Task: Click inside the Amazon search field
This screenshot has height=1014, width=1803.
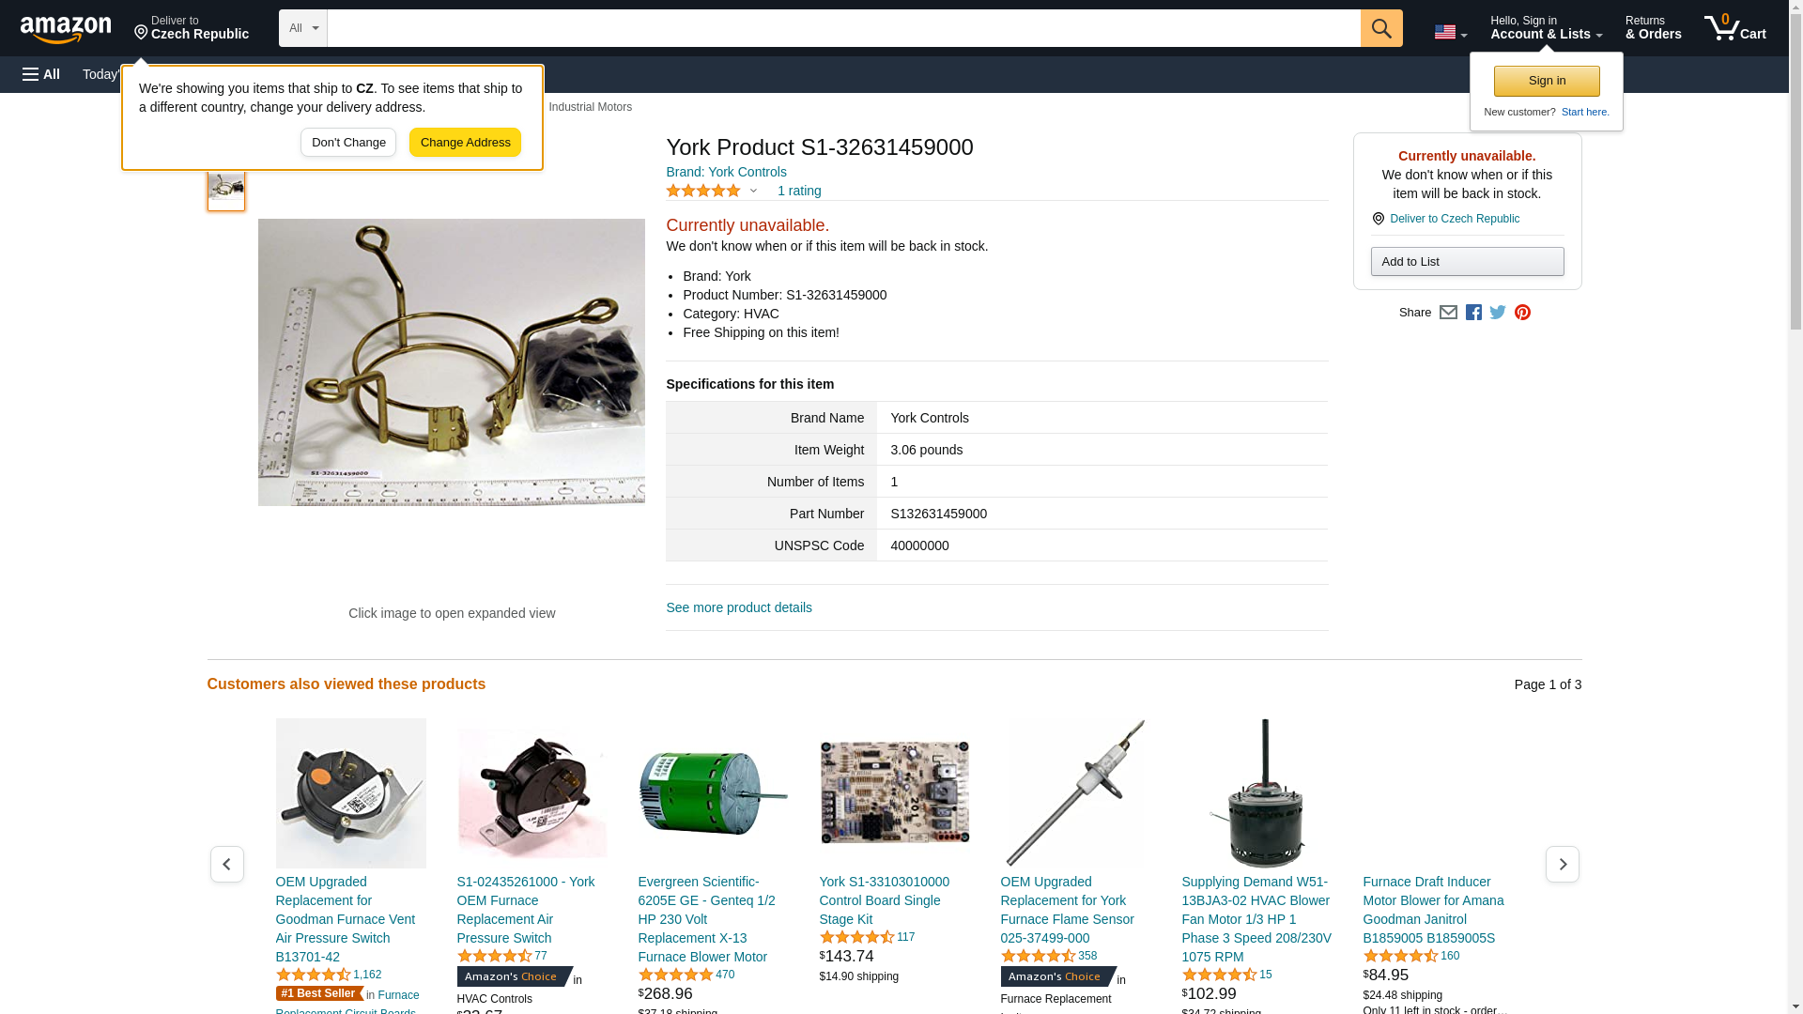Action: tap(843, 28)
